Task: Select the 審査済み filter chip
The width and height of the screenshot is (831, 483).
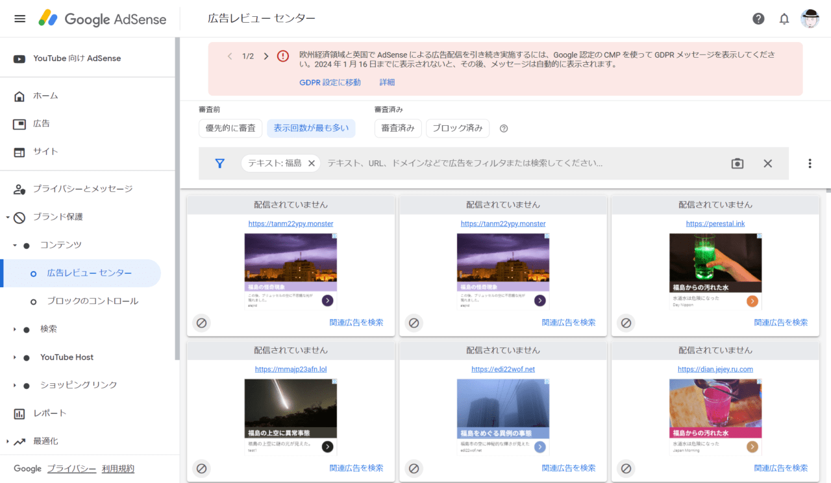Action: click(x=398, y=128)
